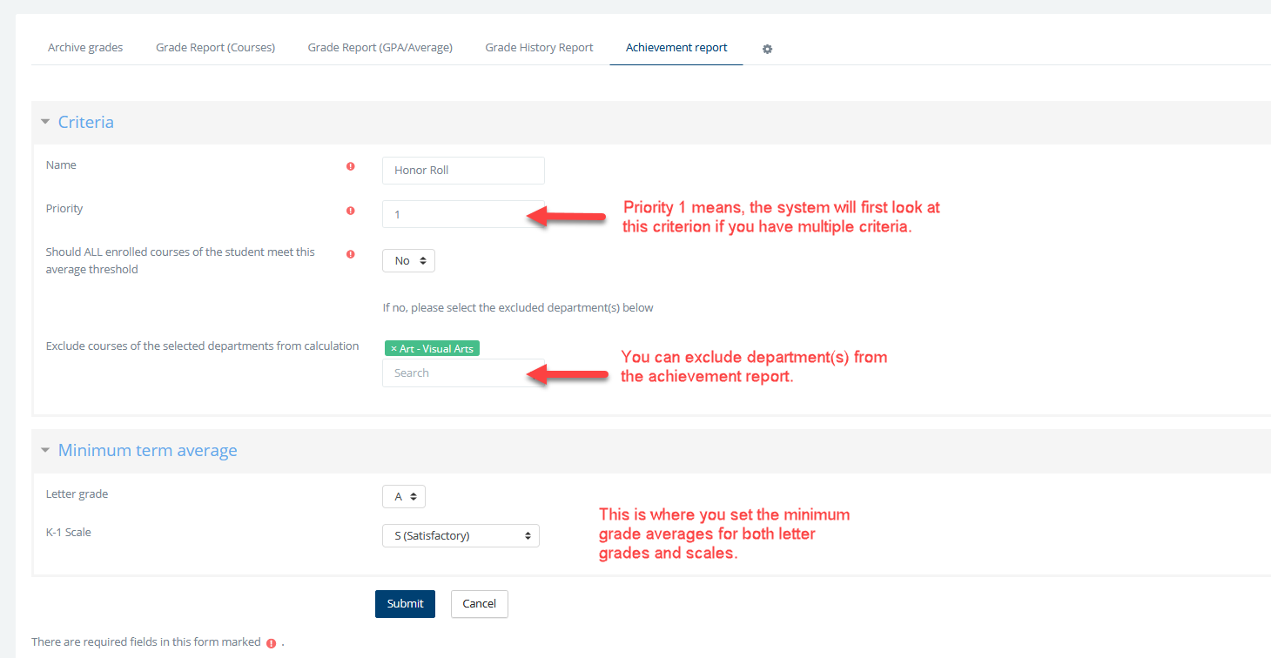The image size is (1271, 658).
Task: Collapse the Minimum term average section
Action: click(45, 451)
